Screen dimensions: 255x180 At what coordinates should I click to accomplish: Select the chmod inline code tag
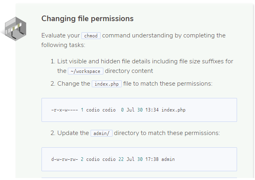[91, 36]
